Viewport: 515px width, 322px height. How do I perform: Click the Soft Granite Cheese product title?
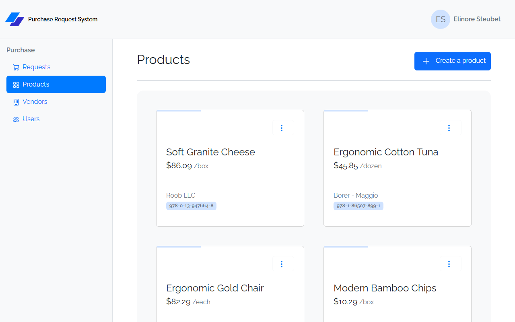(x=210, y=152)
